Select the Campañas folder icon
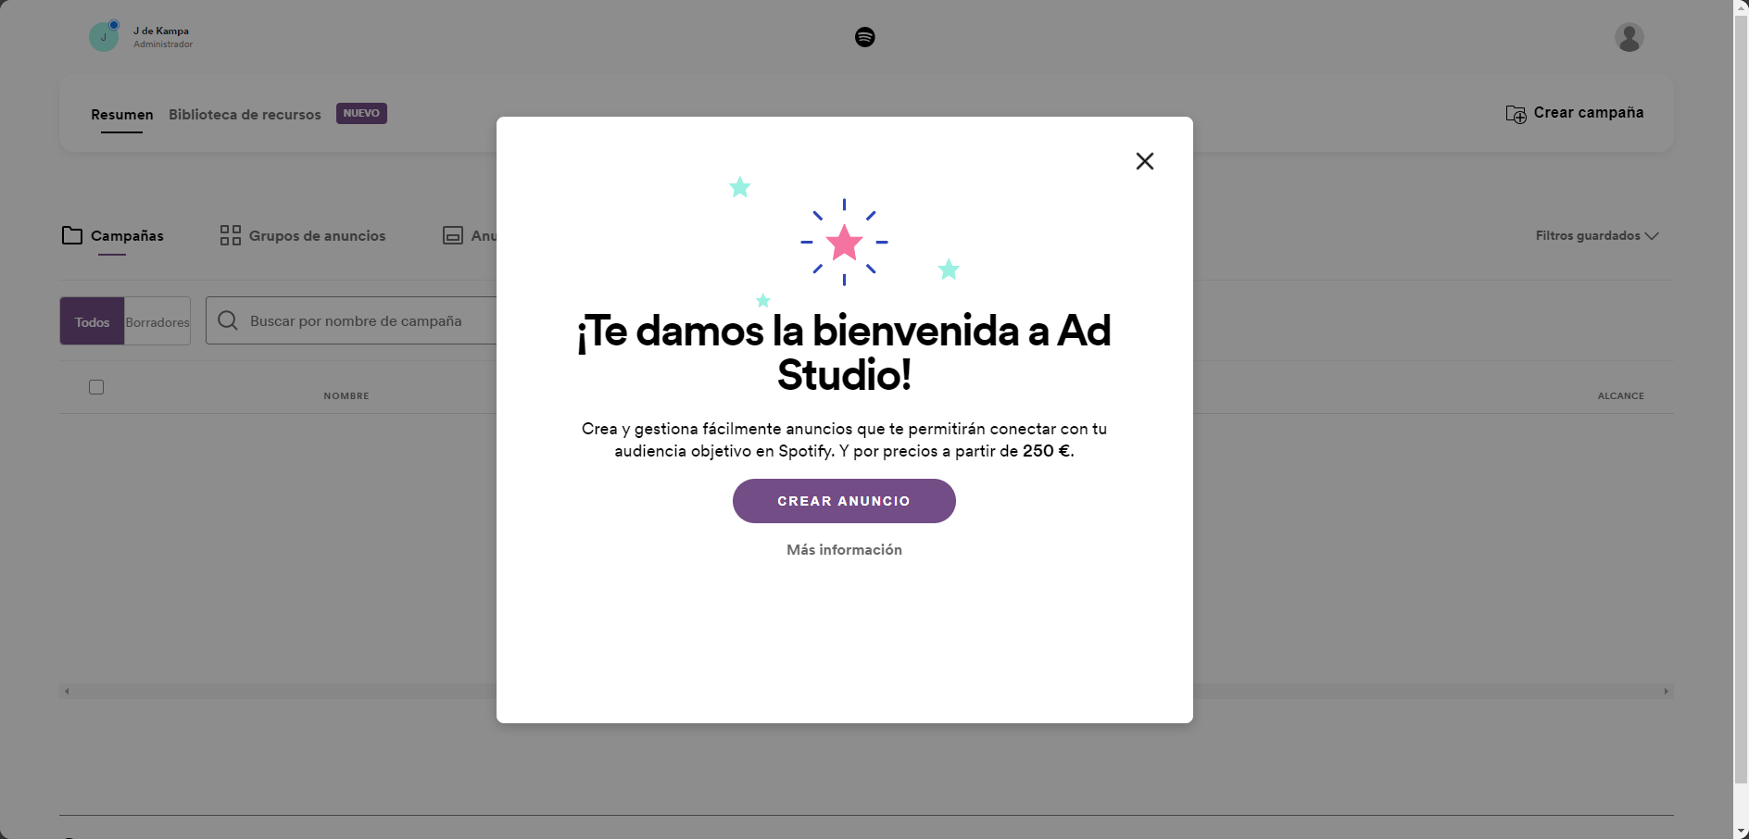Screen dimensions: 1749x839 71,235
